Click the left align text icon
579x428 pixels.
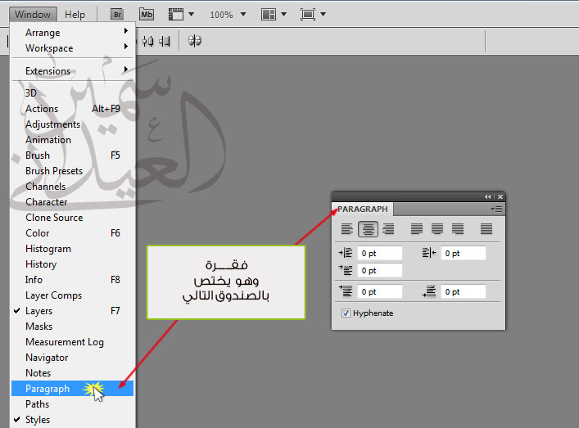point(347,230)
